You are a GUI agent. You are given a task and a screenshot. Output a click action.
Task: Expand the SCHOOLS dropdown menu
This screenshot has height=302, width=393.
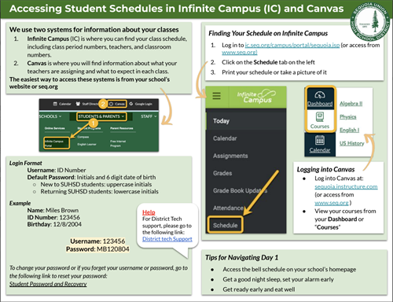[50, 116]
